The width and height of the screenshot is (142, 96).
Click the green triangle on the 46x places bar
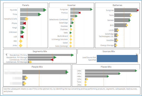pyautogui.click(x=108, y=76)
